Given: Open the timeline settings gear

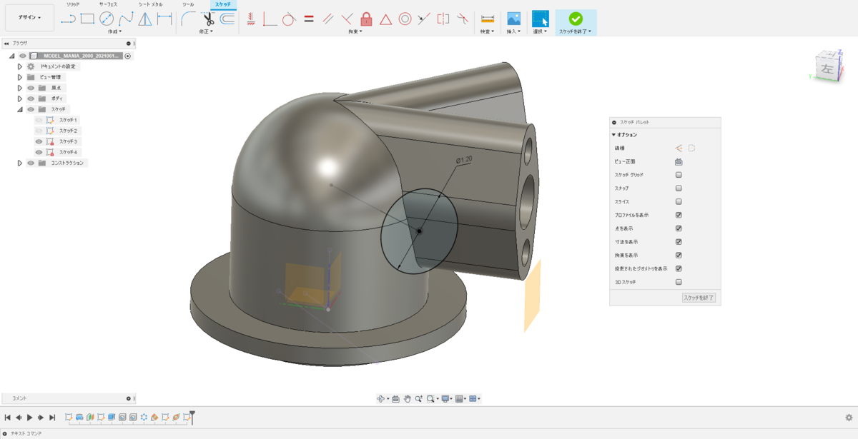Looking at the screenshot, I should (849, 418).
